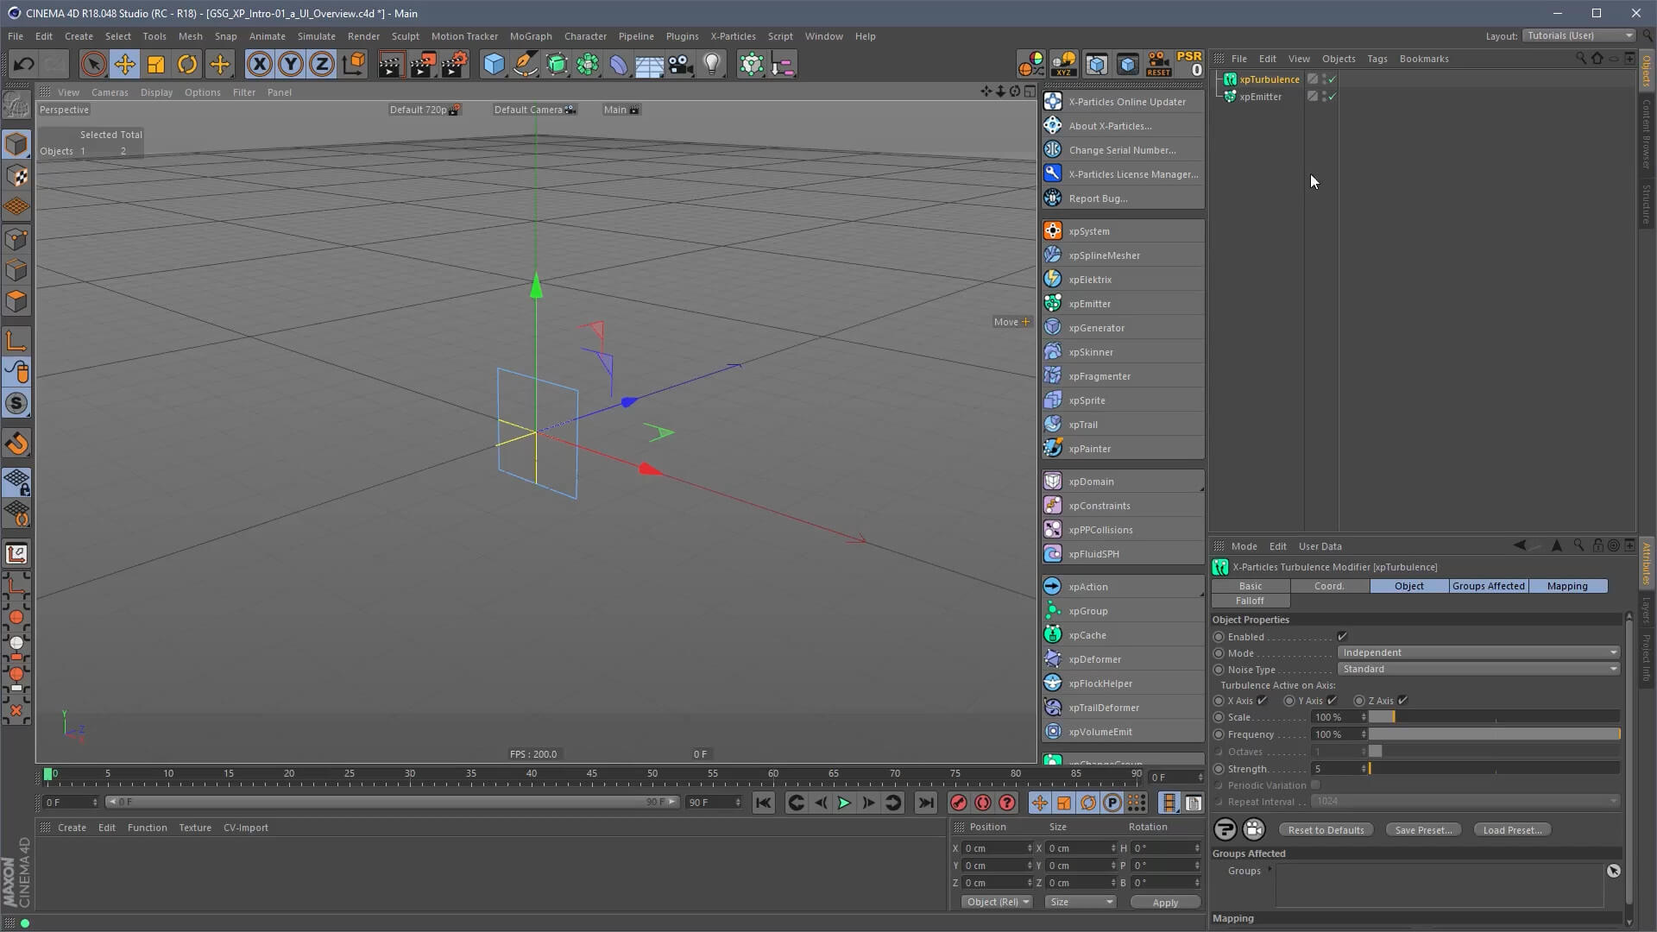
Task: Click the Record Active Objects button
Action: pos(958,803)
